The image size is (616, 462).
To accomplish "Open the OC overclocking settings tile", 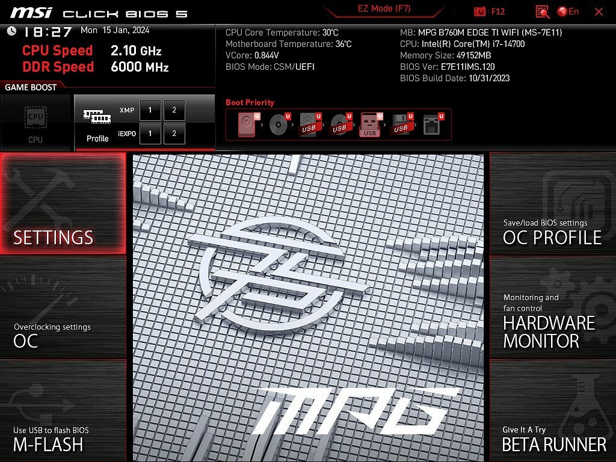I will click(x=63, y=307).
